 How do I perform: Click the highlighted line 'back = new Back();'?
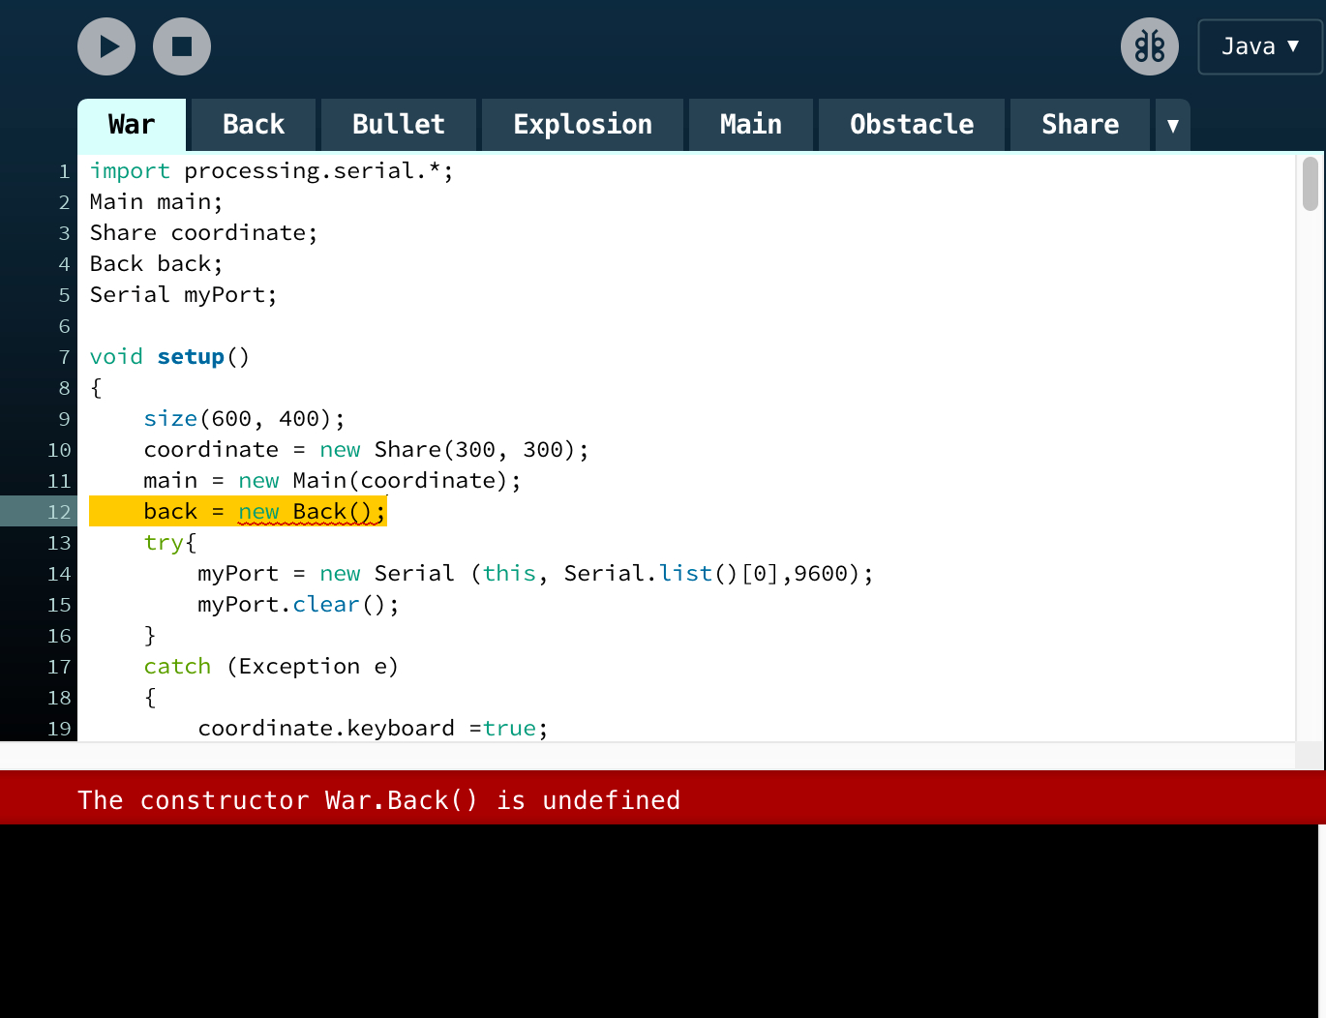coord(238,511)
